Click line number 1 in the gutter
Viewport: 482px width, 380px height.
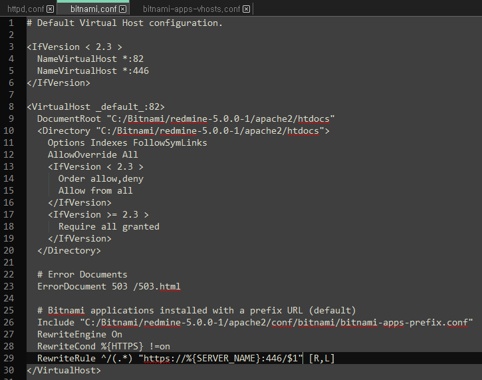pyautogui.click(x=11, y=23)
